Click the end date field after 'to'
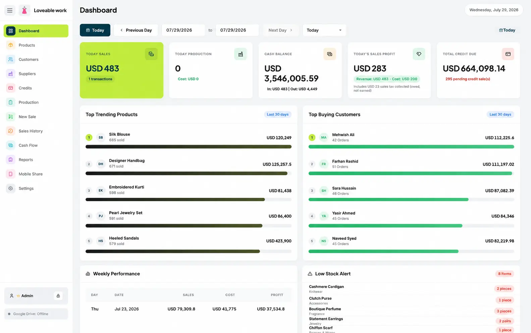531x333 pixels. coord(237,30)
